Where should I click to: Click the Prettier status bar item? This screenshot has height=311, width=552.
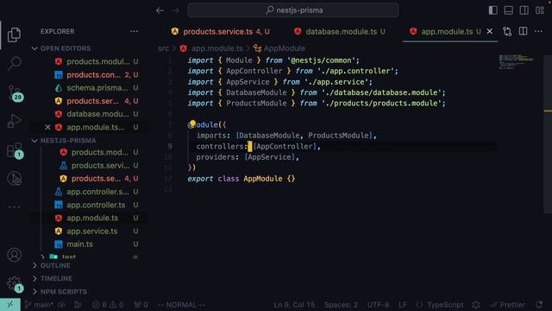[x=508, y=305]
